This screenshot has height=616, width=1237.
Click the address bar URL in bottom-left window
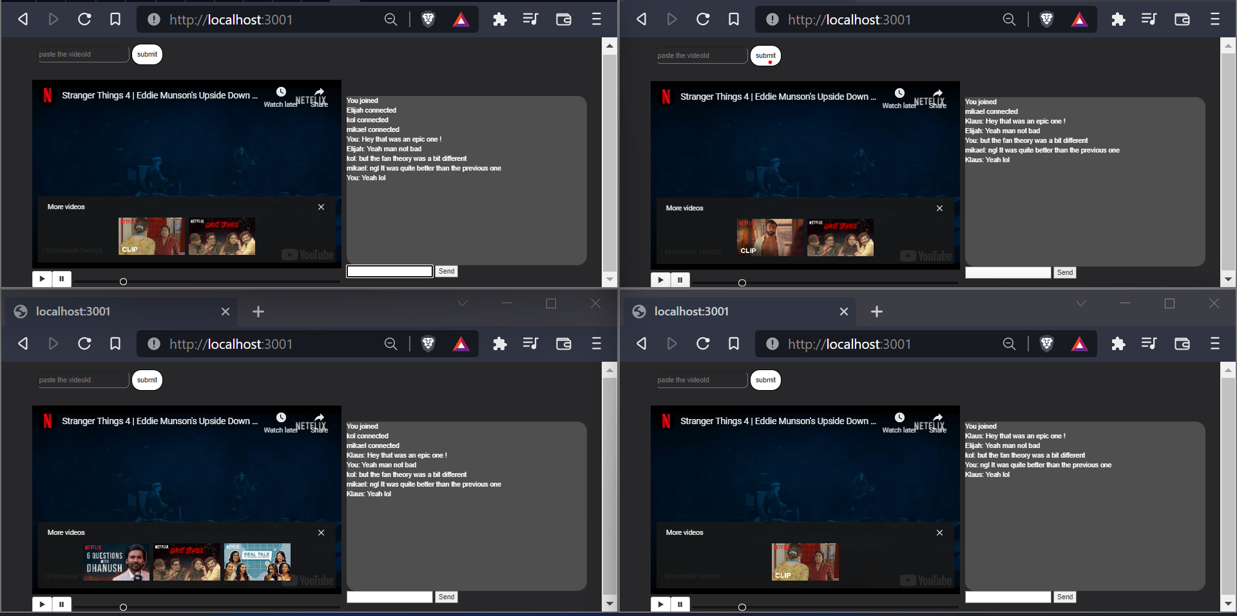pyautogui.click(x=231, y=344)
